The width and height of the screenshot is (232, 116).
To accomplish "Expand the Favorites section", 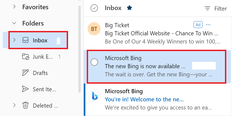I will coord(14,7).
